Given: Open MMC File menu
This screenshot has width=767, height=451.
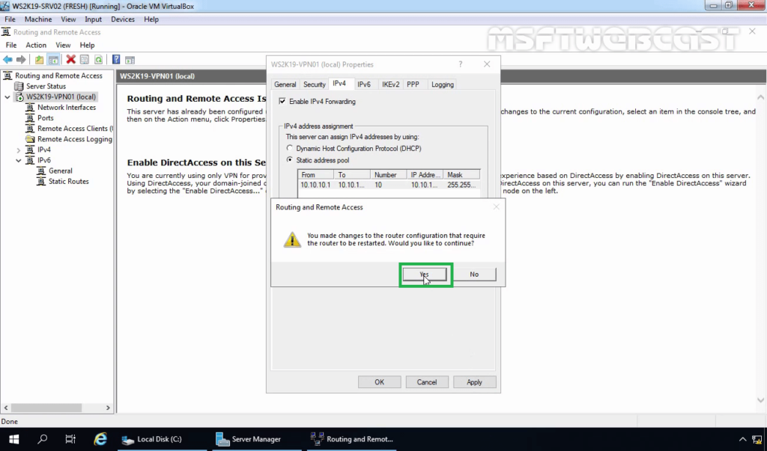Looking at the screenshot, I should (x=10, y=45).
